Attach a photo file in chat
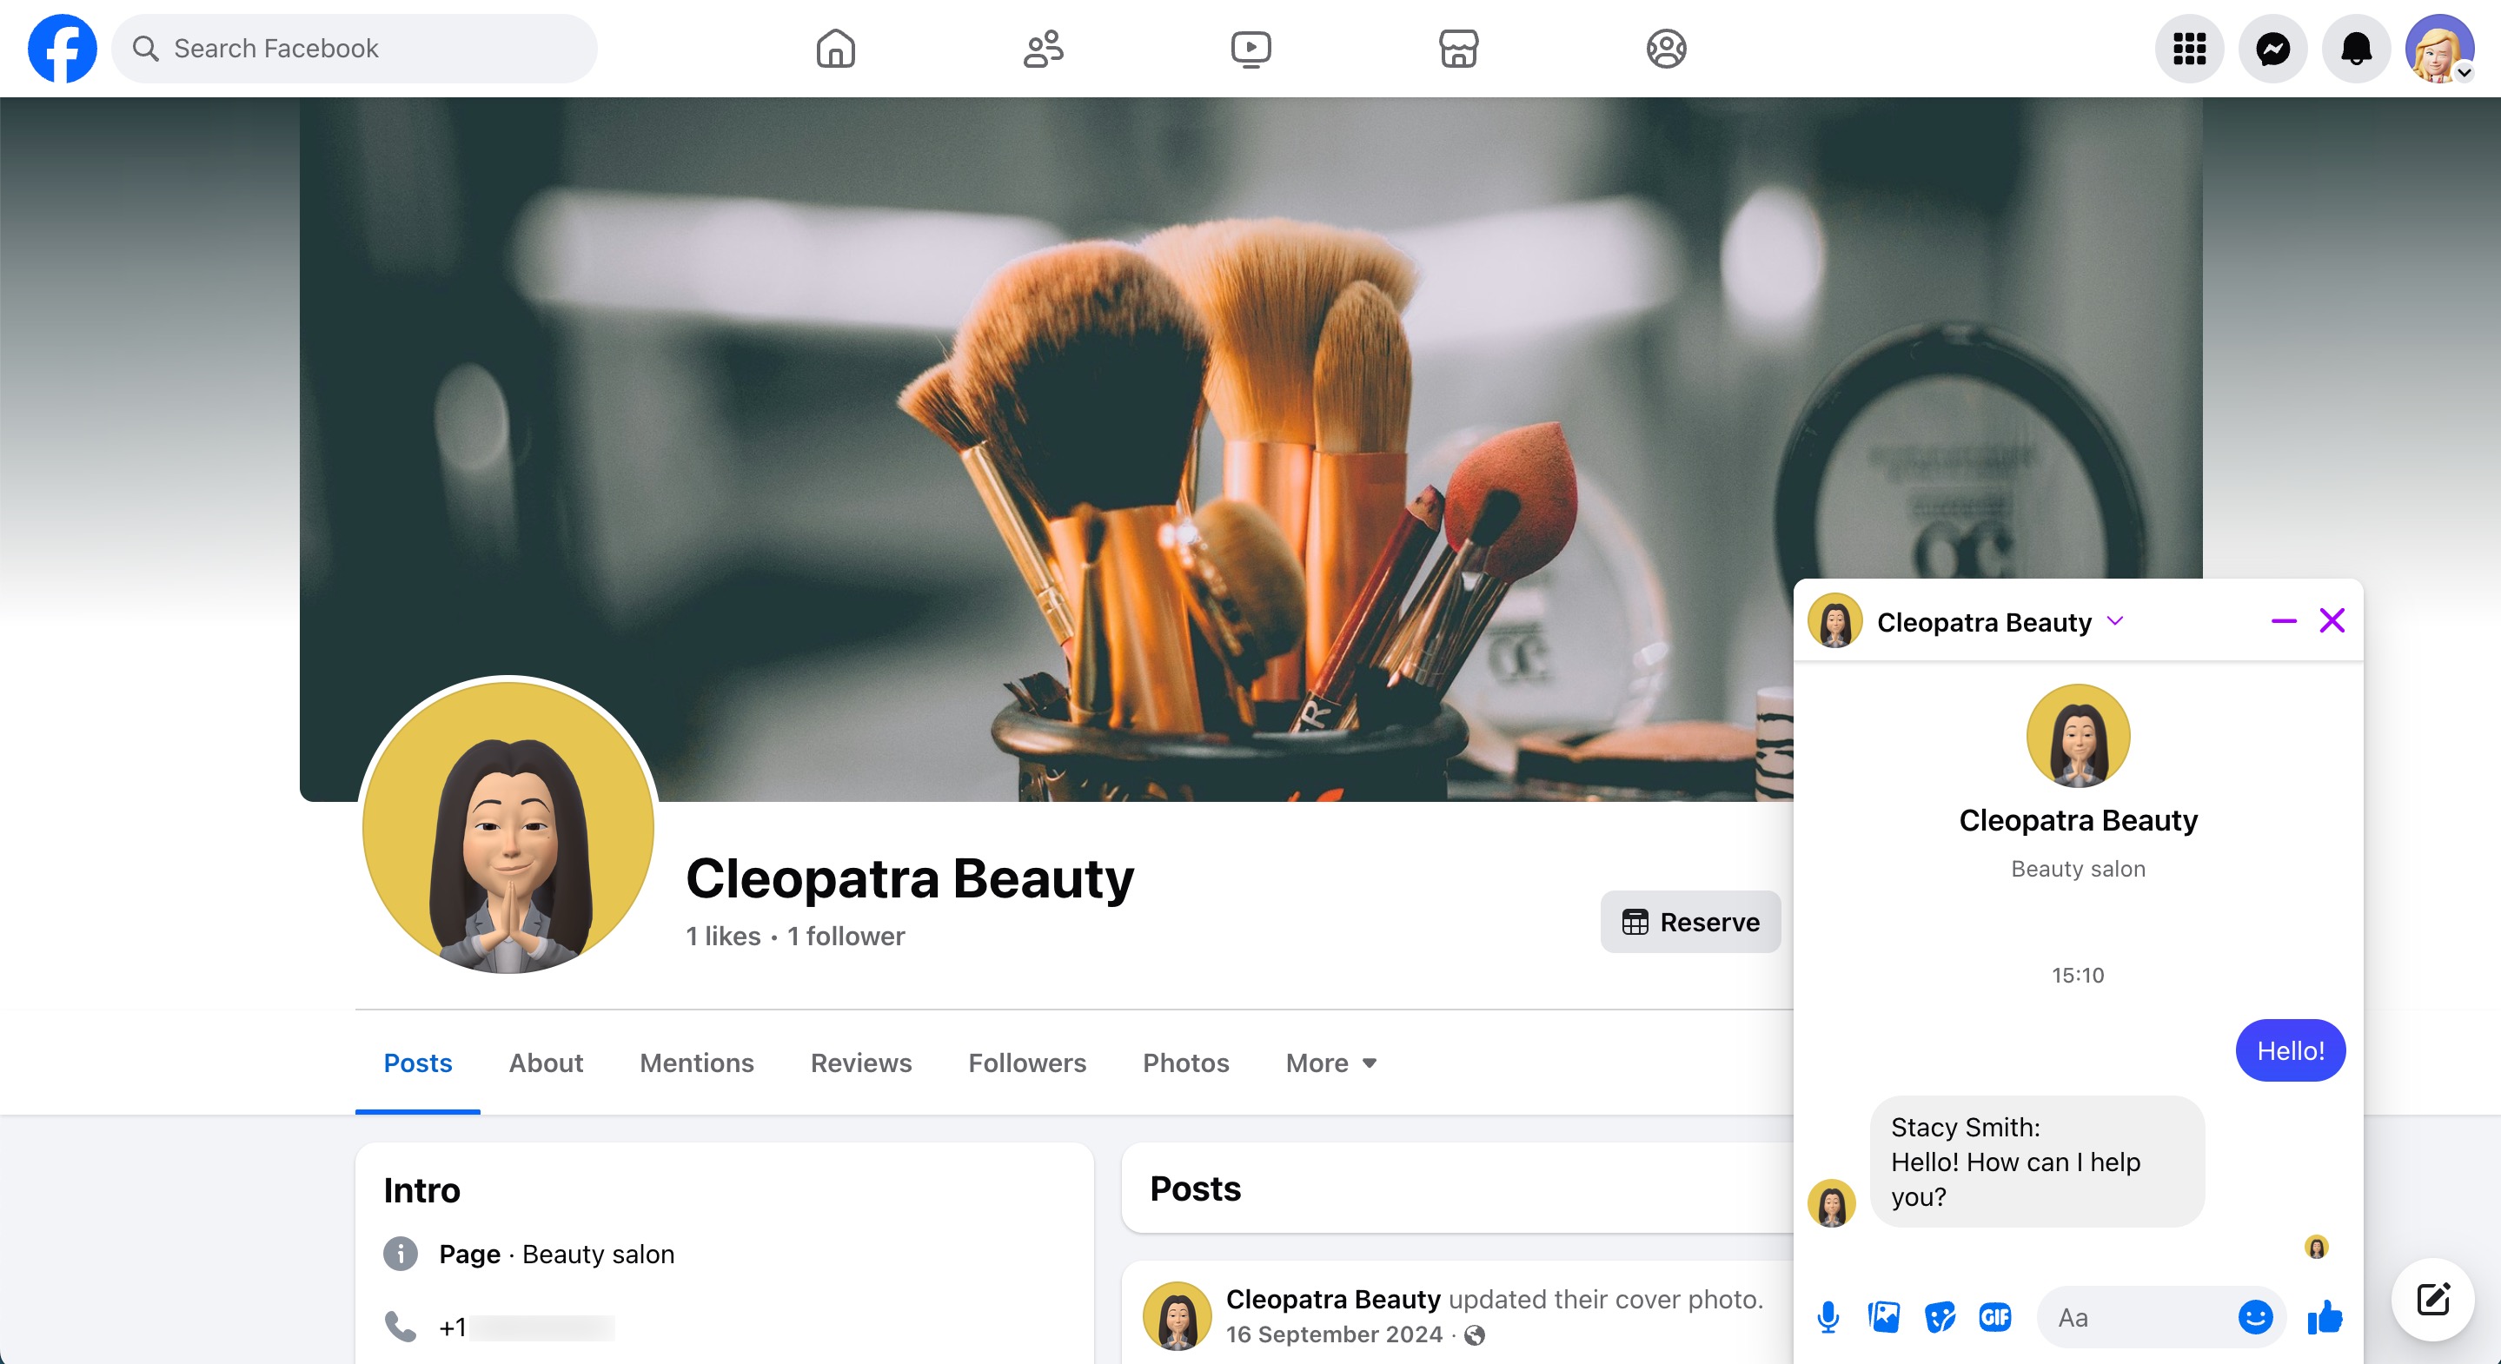2501x1364 pixels. pyautogui.click(x=1883, y=1317)
